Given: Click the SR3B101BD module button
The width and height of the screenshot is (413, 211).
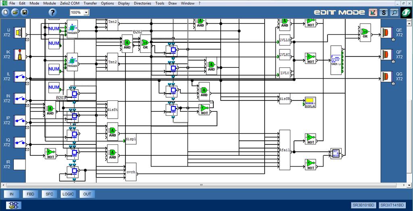Looking at the screenshot, I should tap(363, 205).
